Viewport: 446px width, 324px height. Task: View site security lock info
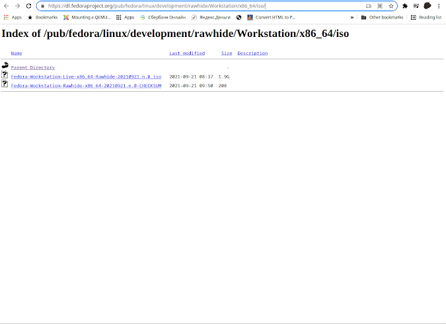(x=42, y=6)
